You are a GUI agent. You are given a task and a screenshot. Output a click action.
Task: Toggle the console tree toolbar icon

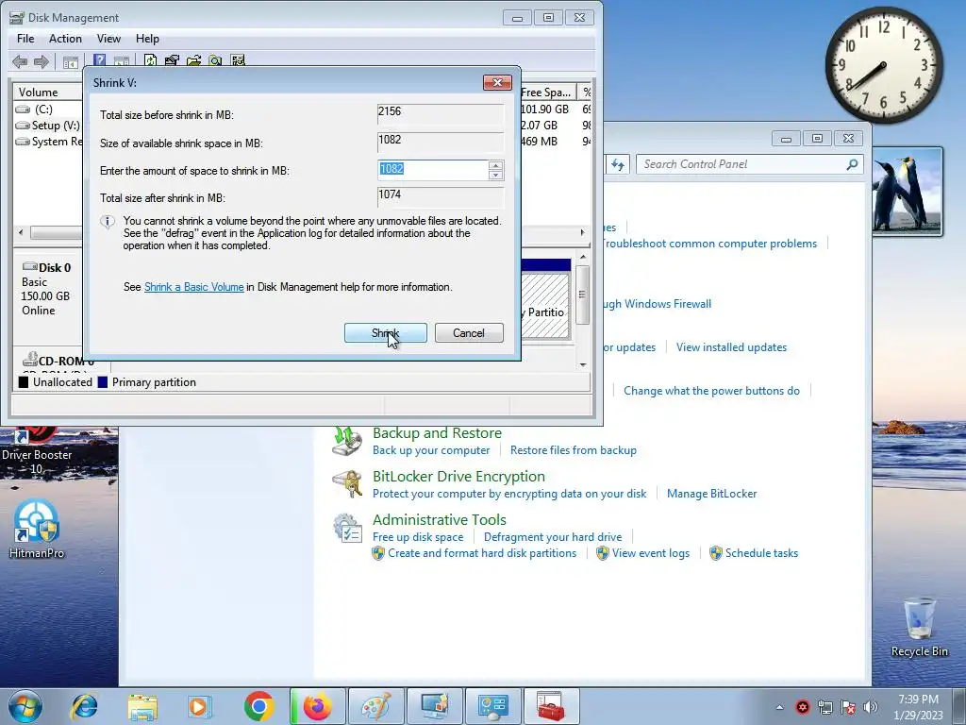(70, 61)
